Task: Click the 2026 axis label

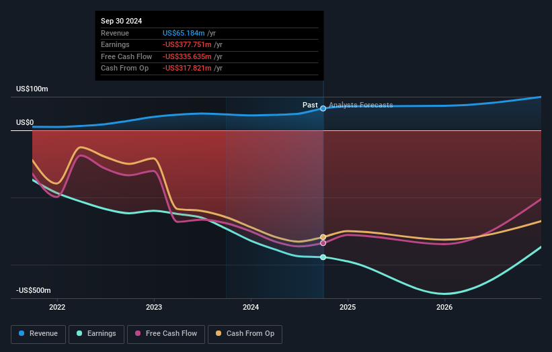Action: (x=444, y=308)
